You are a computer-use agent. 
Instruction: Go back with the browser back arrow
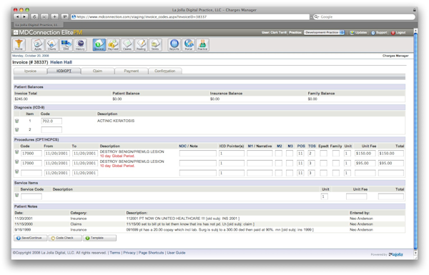click(x=17, y=16)
